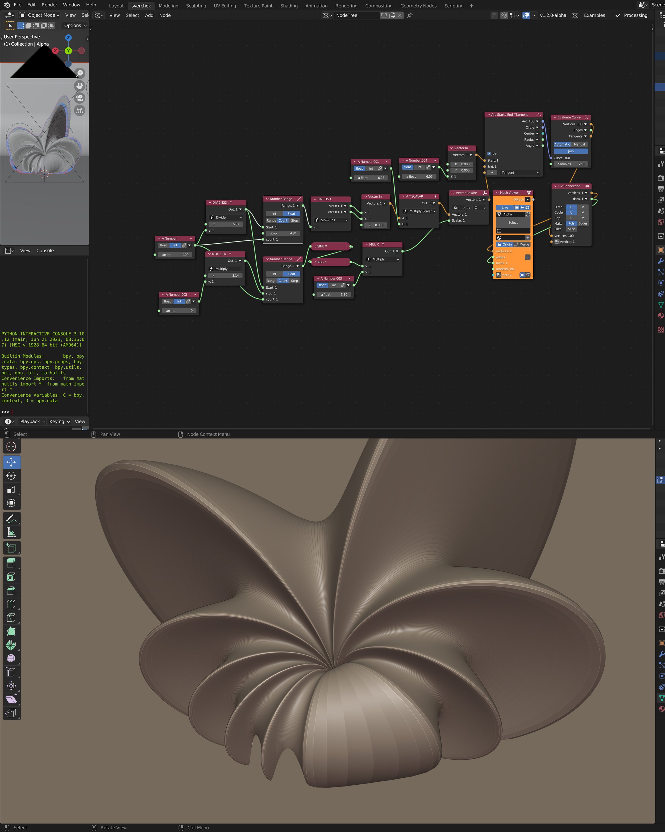665x832 pixels.
Task: Toggle the Join checkbox in Arc node
Action: 489,154
